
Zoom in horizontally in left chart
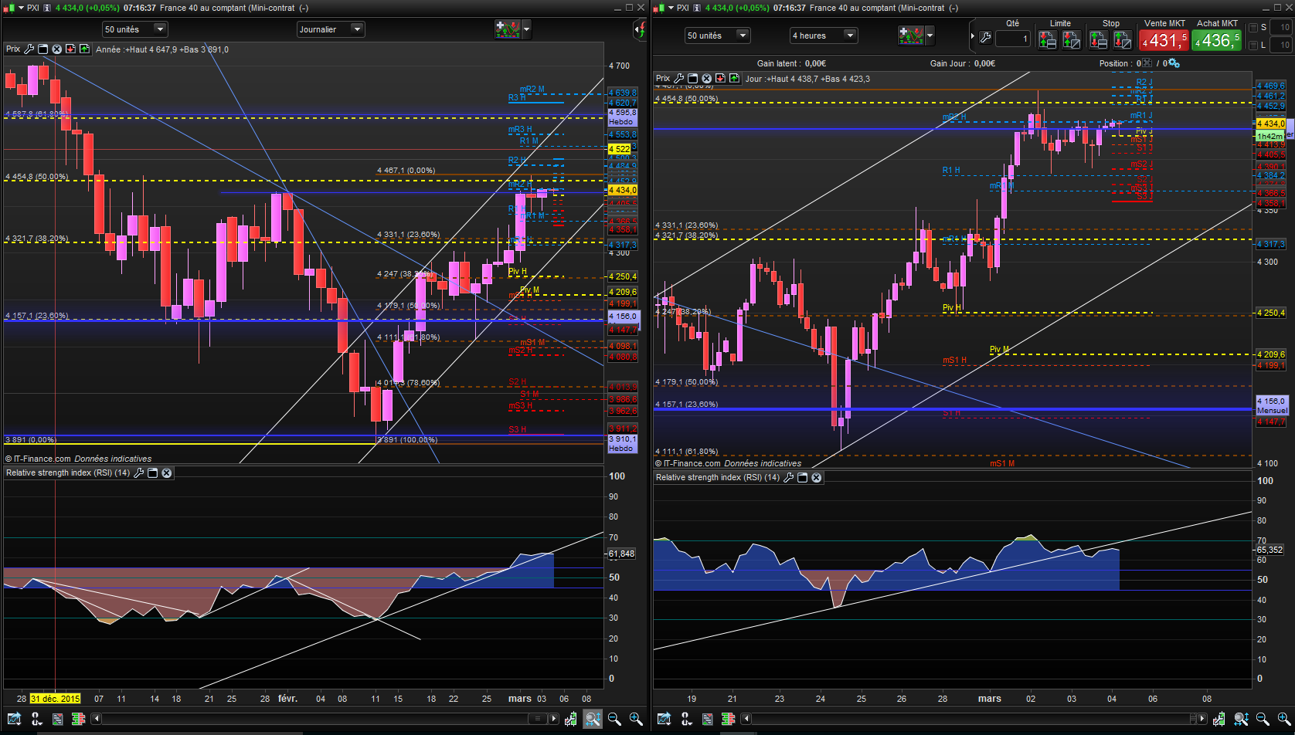[636, 719]
